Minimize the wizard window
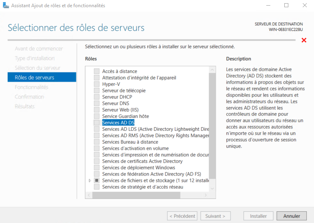Image resolution: width=314 pixels, height=223 pixels. 268,5
